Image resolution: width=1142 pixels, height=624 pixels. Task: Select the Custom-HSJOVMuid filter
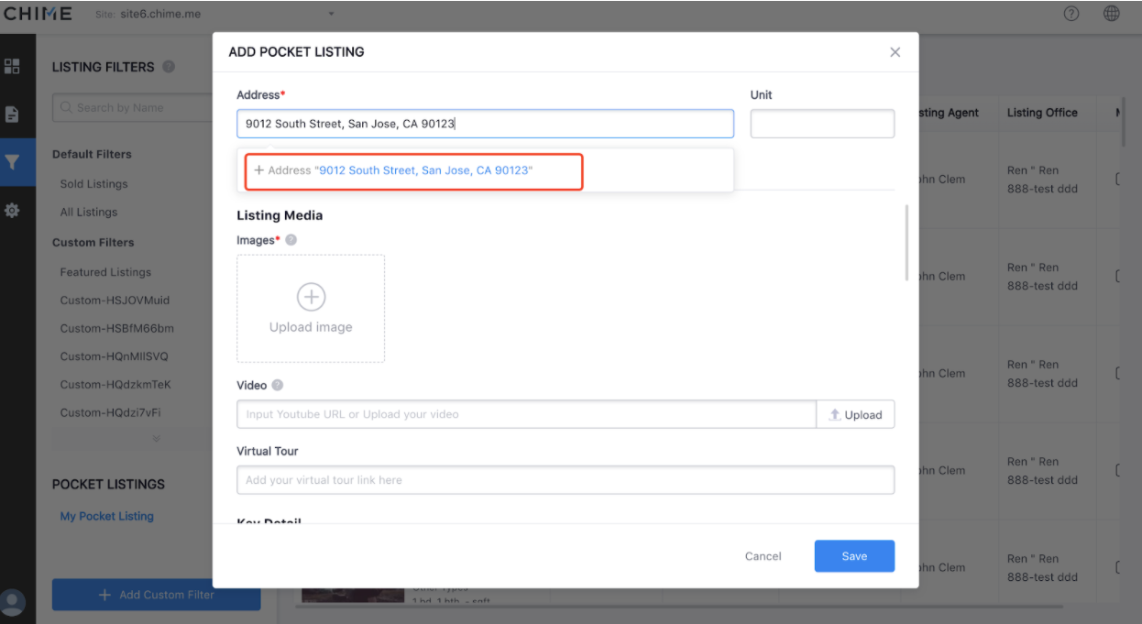pos(115,301)
